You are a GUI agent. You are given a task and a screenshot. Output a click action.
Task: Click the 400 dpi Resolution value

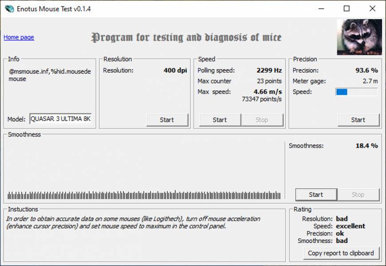click(x=176, y=70)
